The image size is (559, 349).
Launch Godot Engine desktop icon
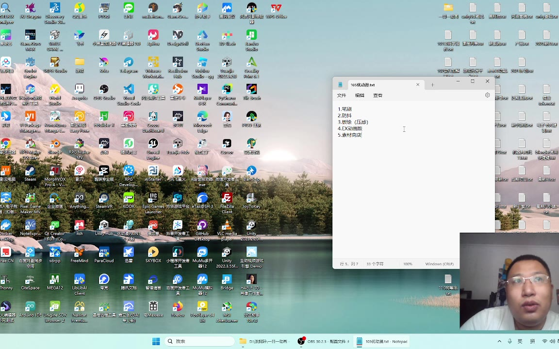pyautogui.click(x=30, y=67)
